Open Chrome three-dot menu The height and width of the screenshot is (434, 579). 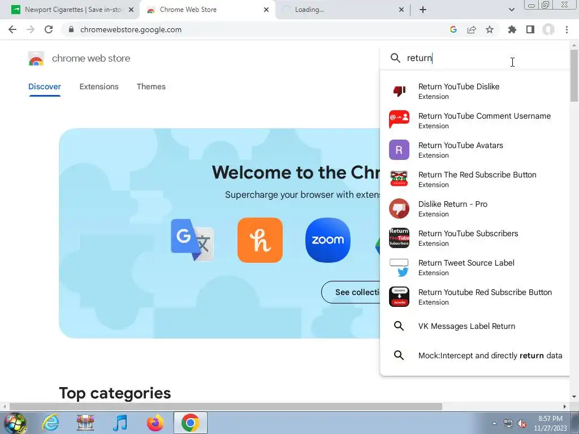(567, 29)
